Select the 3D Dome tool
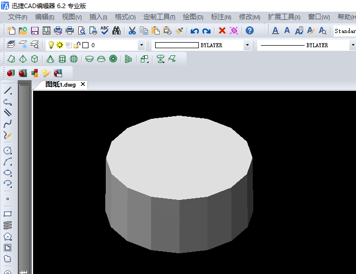356x274 pixels. coord(101,59)
